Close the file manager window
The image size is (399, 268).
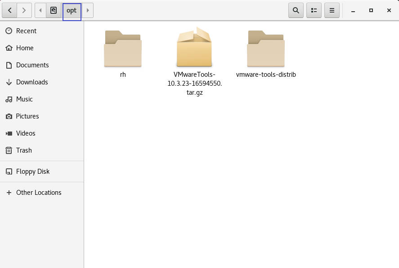click(389, 10)
